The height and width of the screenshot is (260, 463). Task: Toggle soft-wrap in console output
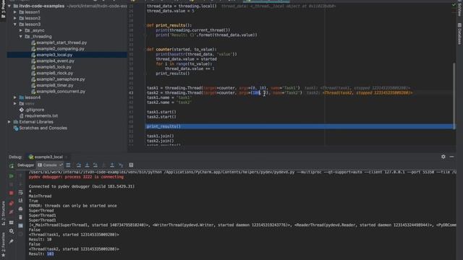tap(20, 193)
